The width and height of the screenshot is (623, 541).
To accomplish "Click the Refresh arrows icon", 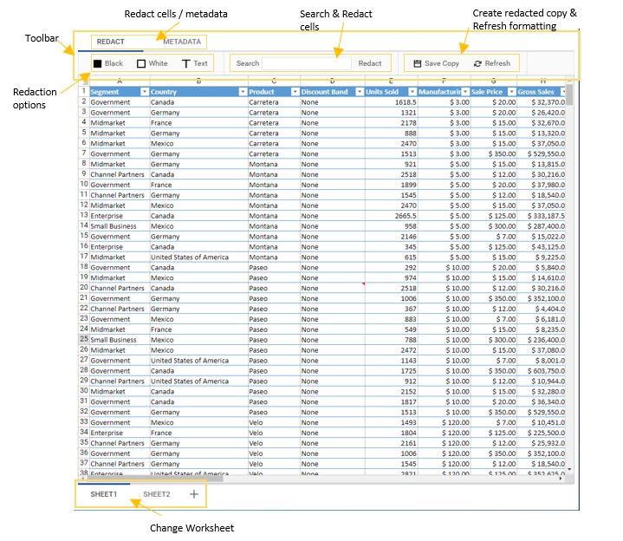I will [477, 63].
